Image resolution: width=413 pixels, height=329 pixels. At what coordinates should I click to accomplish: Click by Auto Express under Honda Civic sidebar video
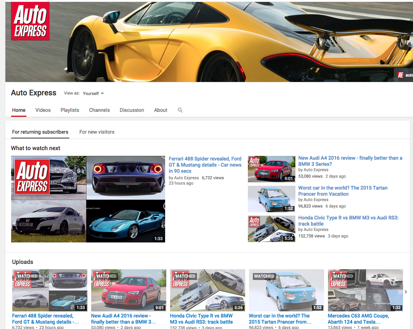313,230
